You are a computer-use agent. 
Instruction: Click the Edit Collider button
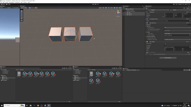point(165,44)
